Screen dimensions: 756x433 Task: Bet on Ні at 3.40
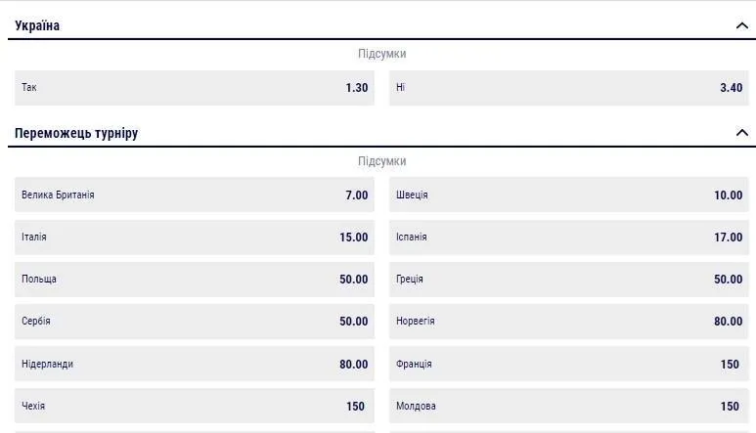click(x=568, y=88)
